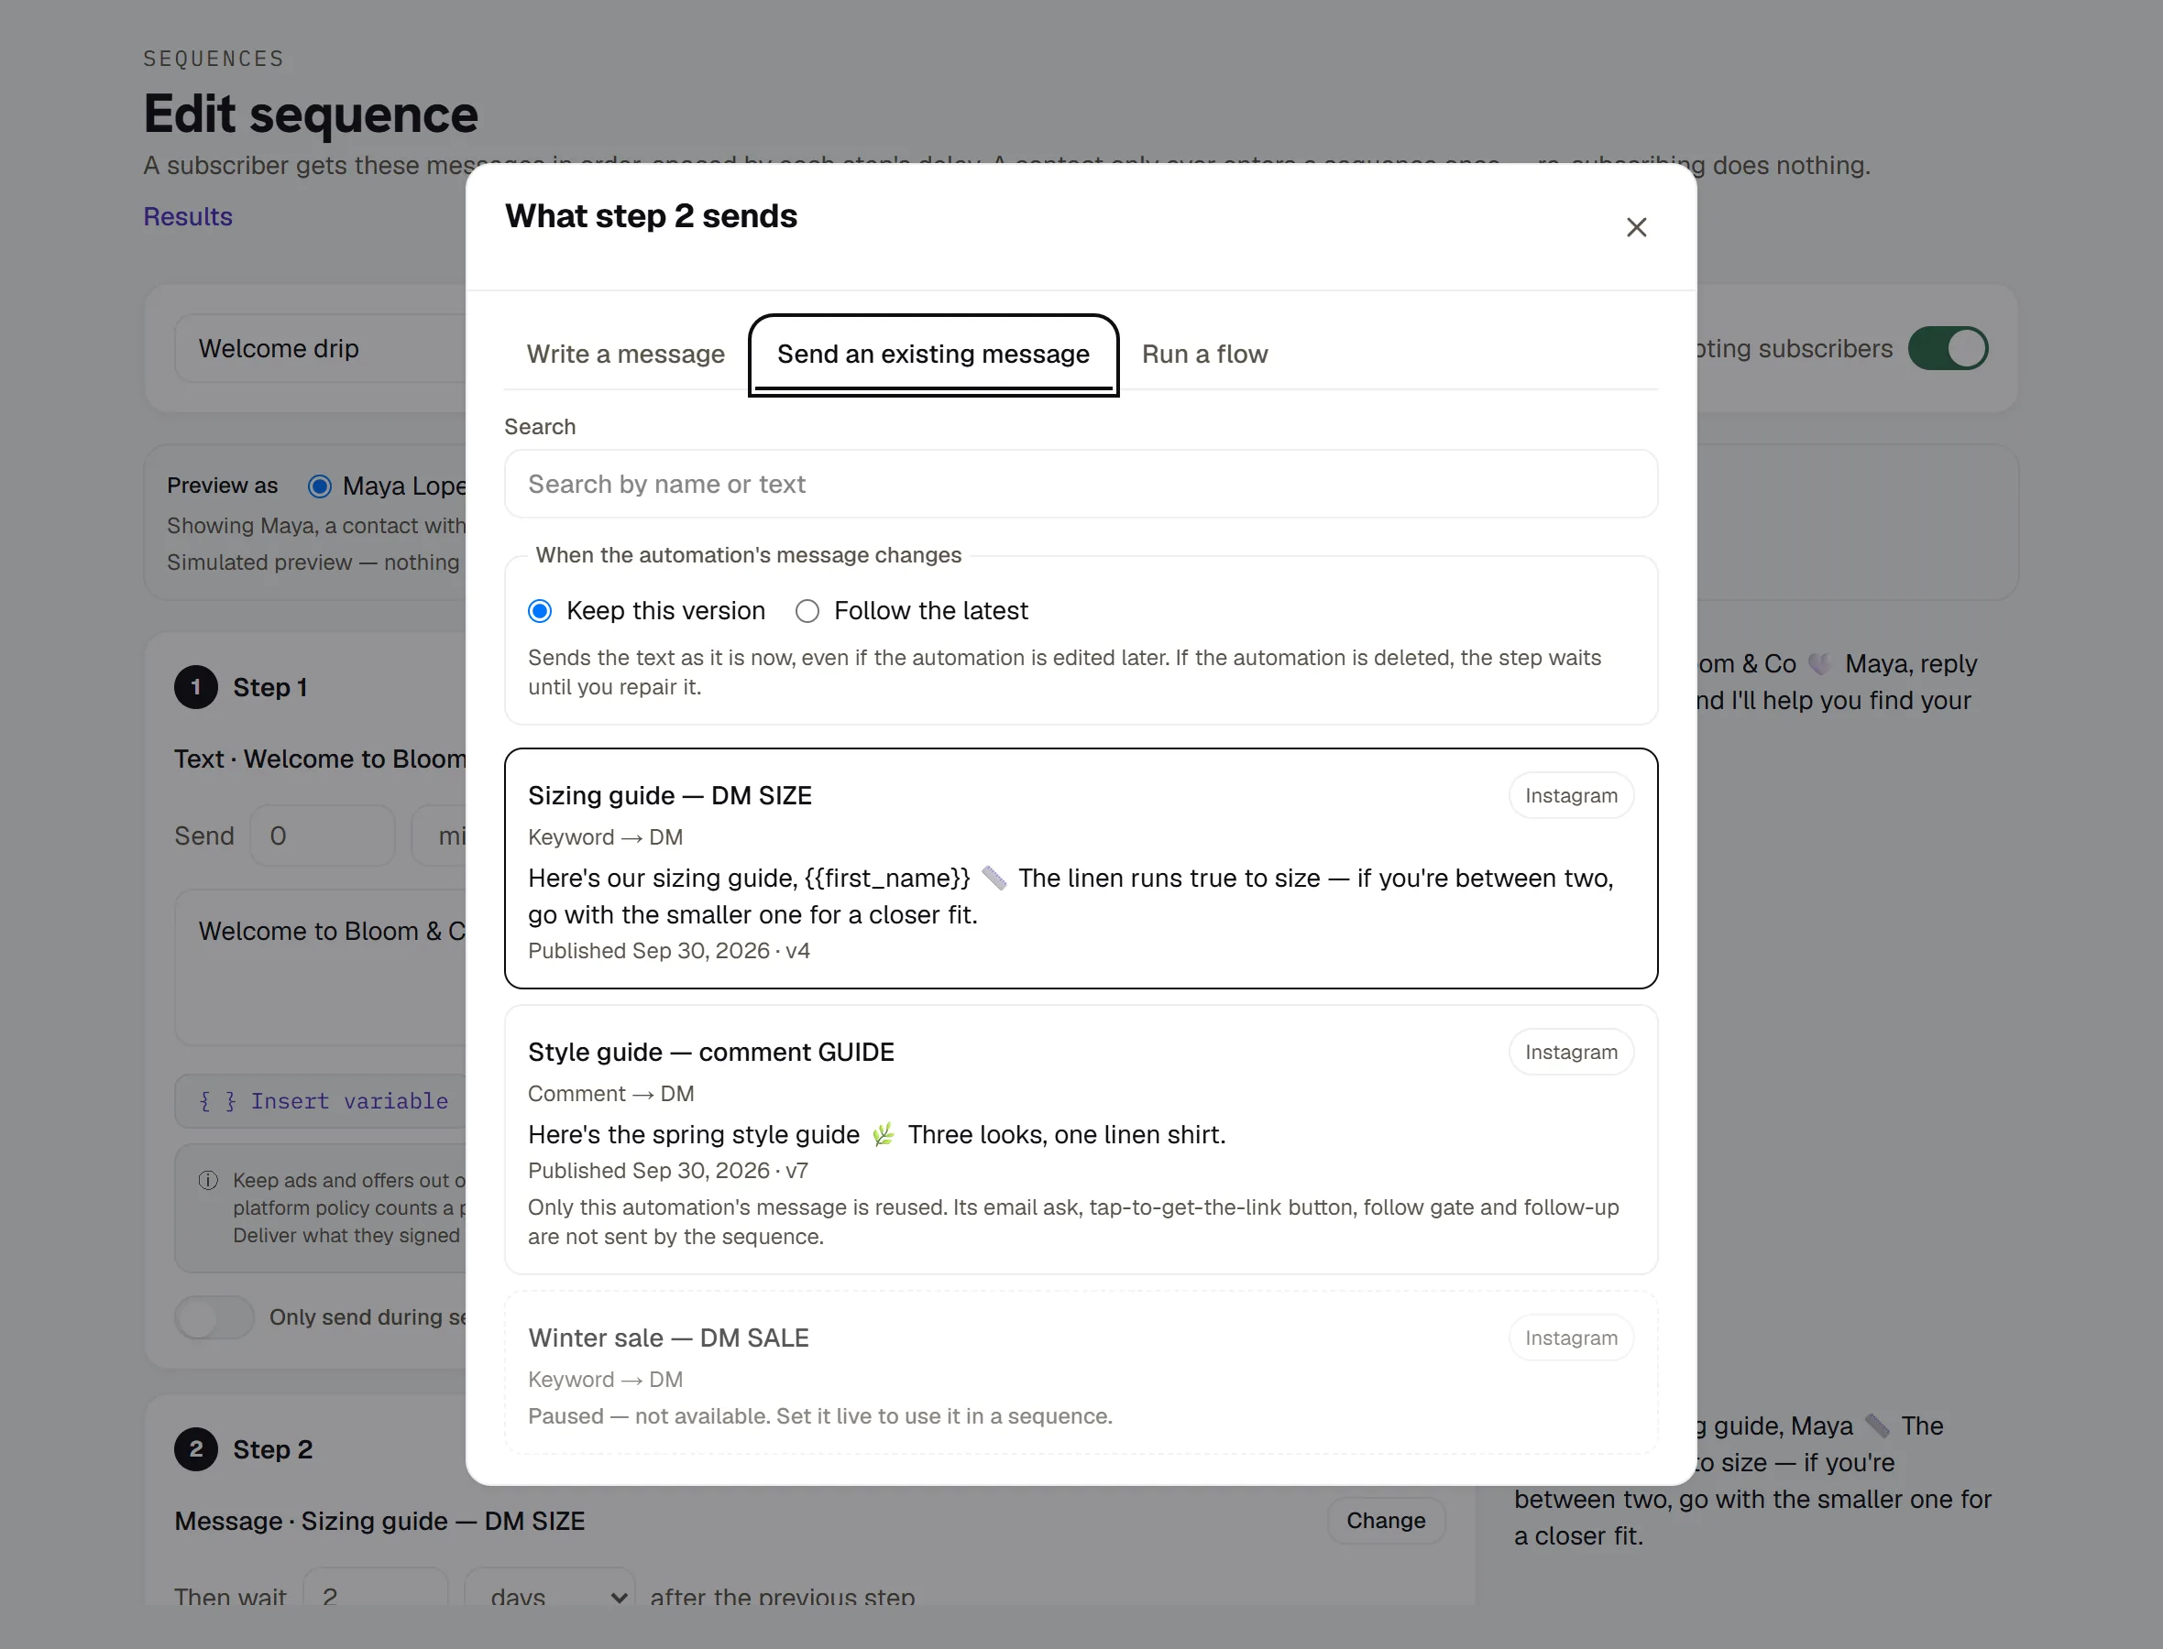Select the Send an existing message tab
Screen dimensions: 2163x1649
pyautogui.click(x=933, y=354)
